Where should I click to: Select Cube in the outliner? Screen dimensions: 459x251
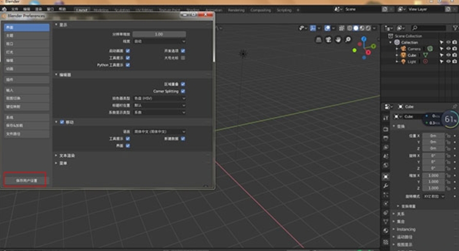click(x=412, y=55)
